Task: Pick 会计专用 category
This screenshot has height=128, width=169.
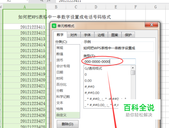Action: click(68, 66)
